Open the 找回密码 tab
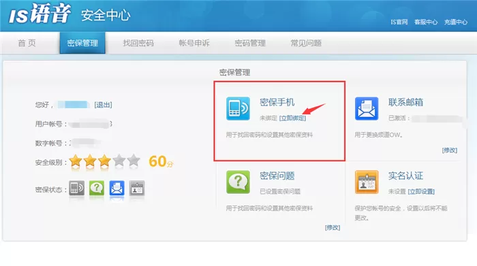 [138, 43]
